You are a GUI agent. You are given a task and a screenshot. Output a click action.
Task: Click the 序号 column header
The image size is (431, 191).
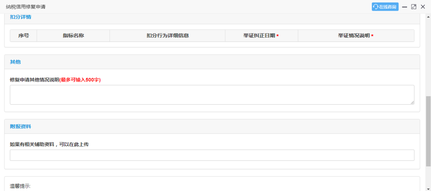click(24, 36)
